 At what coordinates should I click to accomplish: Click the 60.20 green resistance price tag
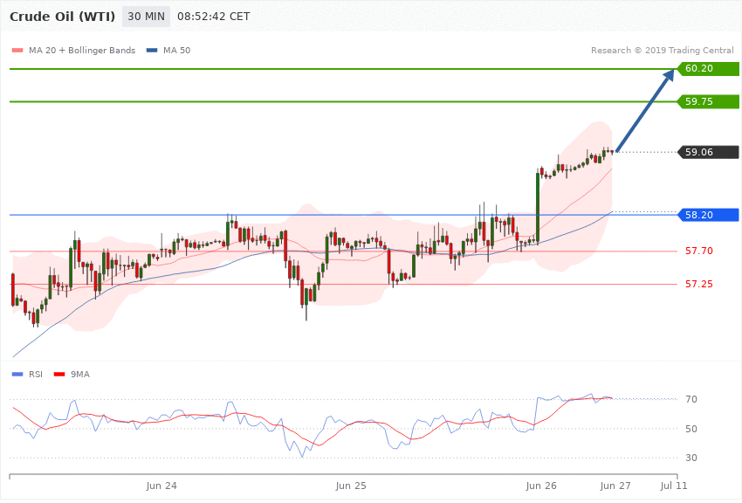tap(709, 69)
